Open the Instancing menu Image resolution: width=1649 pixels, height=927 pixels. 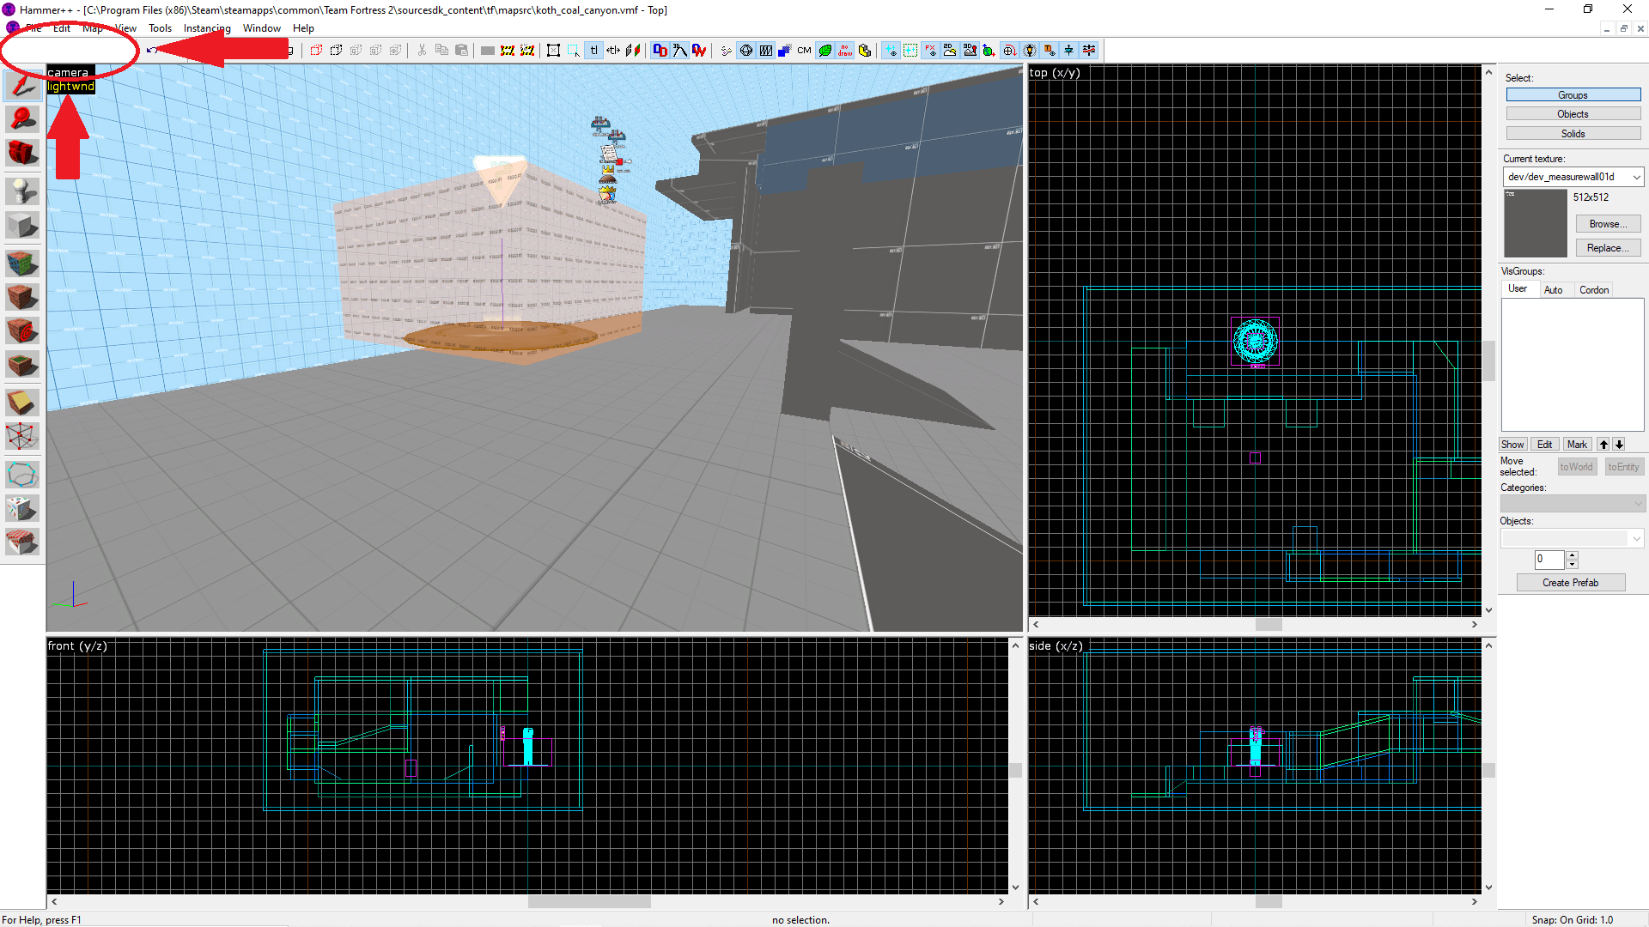(x=207, y=28)
